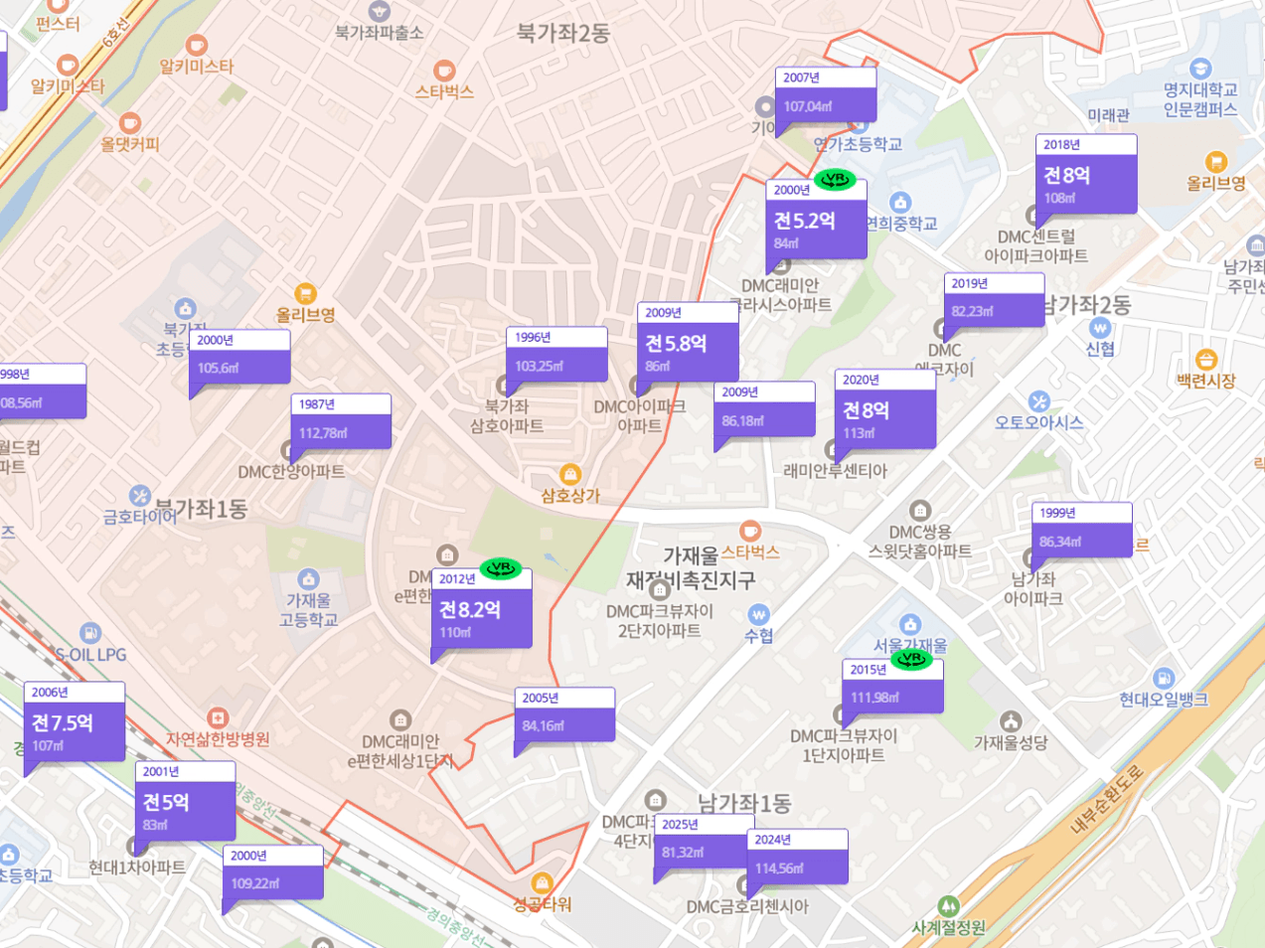Click the 남가좌 아이파크 label
Screen dimensions: 1265x948
coord(1033,588)
